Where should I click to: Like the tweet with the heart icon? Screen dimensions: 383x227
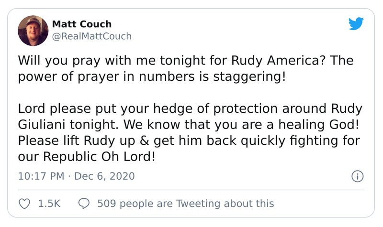point(24,204)
